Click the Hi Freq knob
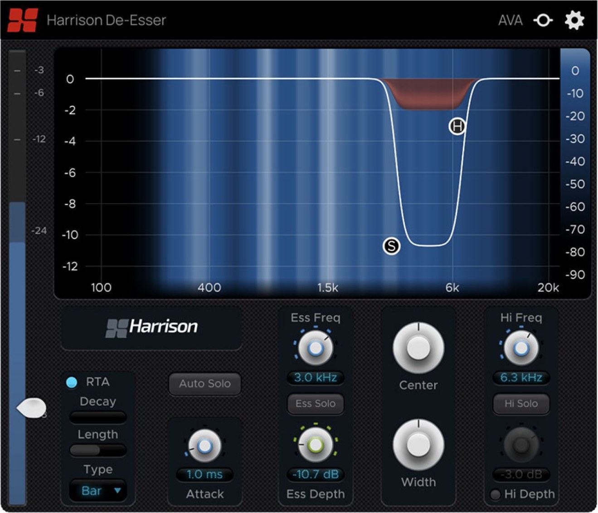 pos(521,348)
